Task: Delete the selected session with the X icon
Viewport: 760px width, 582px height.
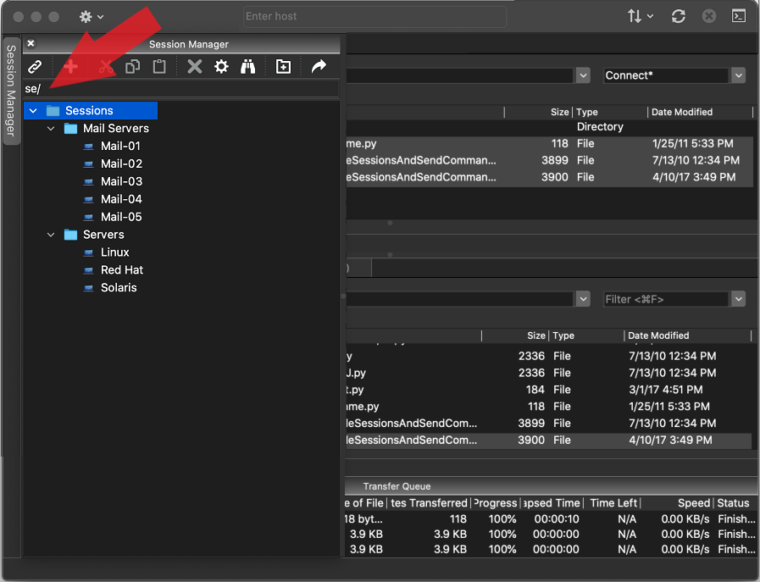Action: point(194,67)
